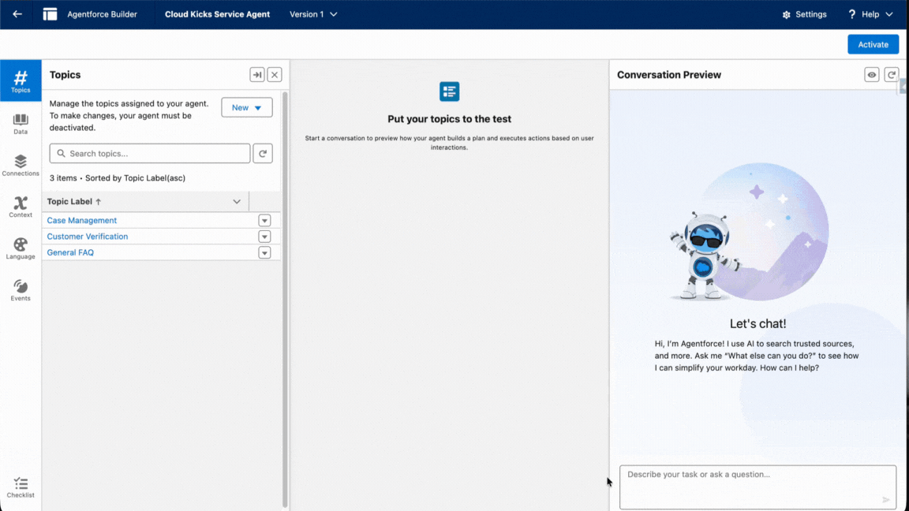The height and width of the screenshot is (511, 909).
Task: Open the Context sidebar panel
Action: (x=21, y=207)
